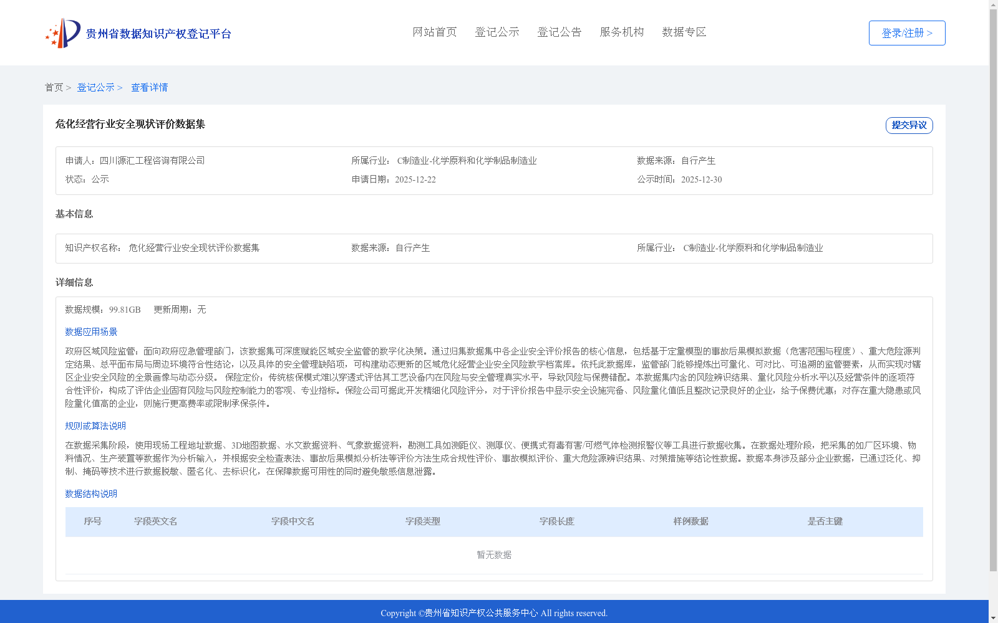The height and width of the screenshot is (623, 998).
Task: Open the 数据专区 navigation item
Action: 684,32
